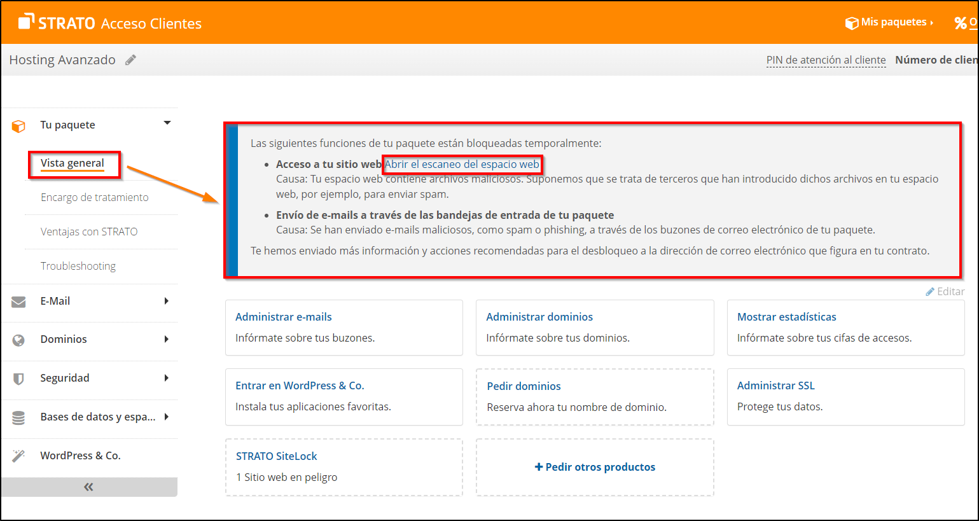979x521 pixels.
Task: Open the Troubleshooting menu item
Action: click(78, 266)
